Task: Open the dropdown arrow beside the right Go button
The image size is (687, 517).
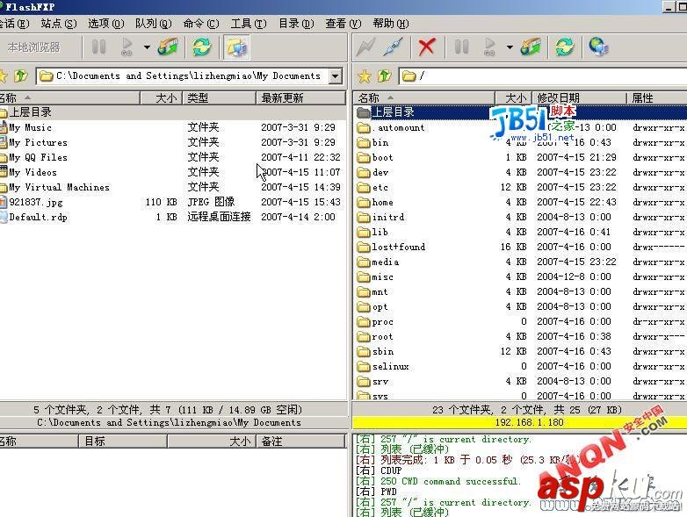Action: click(x=510, y=47)
